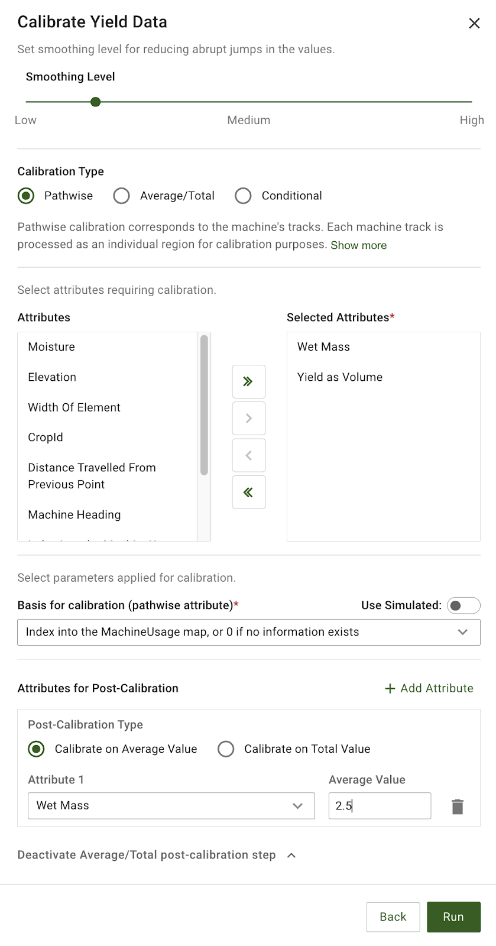496x946 pixels.
Task: Delete Attribute 1 with the trash icon
Action: pyautogui.click(x=457, y=806)
